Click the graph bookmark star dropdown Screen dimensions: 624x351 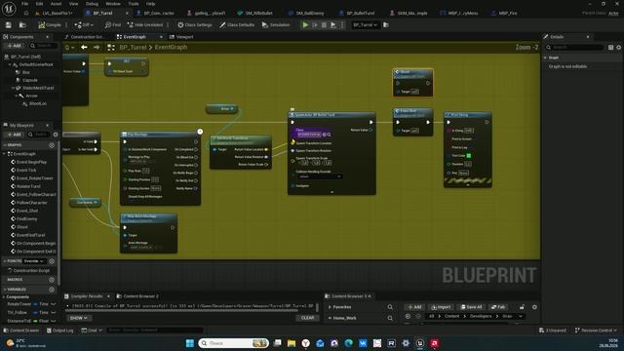tap(69, 48)
